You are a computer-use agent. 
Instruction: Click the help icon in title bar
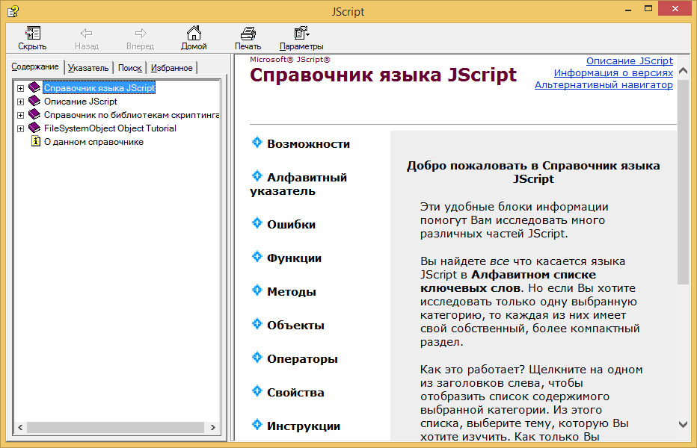13,11
